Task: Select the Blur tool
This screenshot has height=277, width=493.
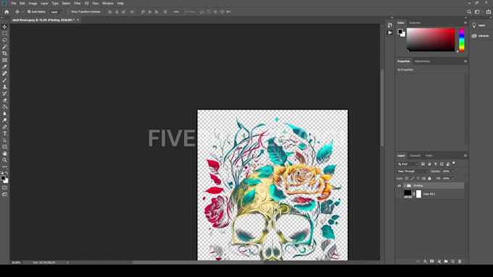Action: 5,114
